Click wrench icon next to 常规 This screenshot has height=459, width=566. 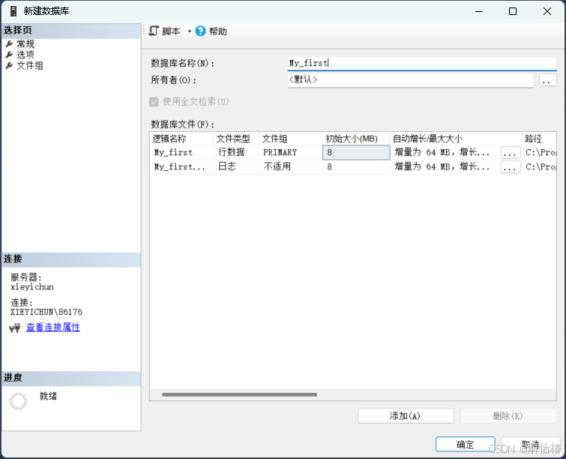pos(10,44)
